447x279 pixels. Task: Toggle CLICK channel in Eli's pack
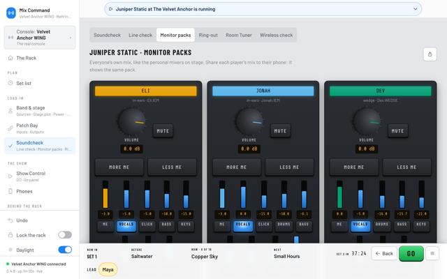click(x=147, y=226)
